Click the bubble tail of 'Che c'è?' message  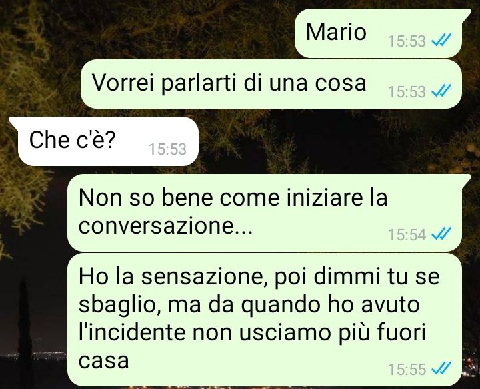coord(13,121)
